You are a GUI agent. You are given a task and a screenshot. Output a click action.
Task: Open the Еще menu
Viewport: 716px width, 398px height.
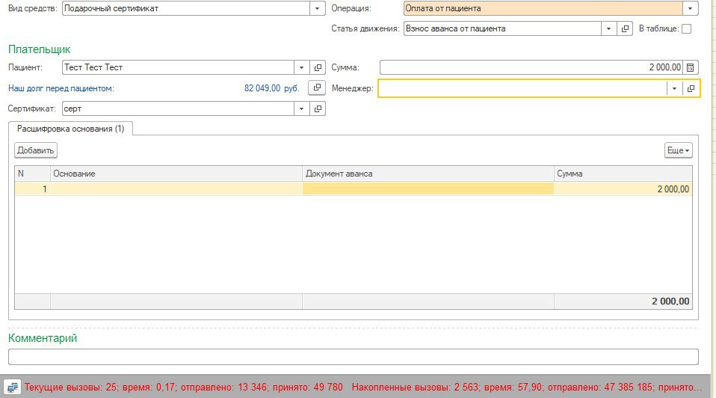point(678,150)
